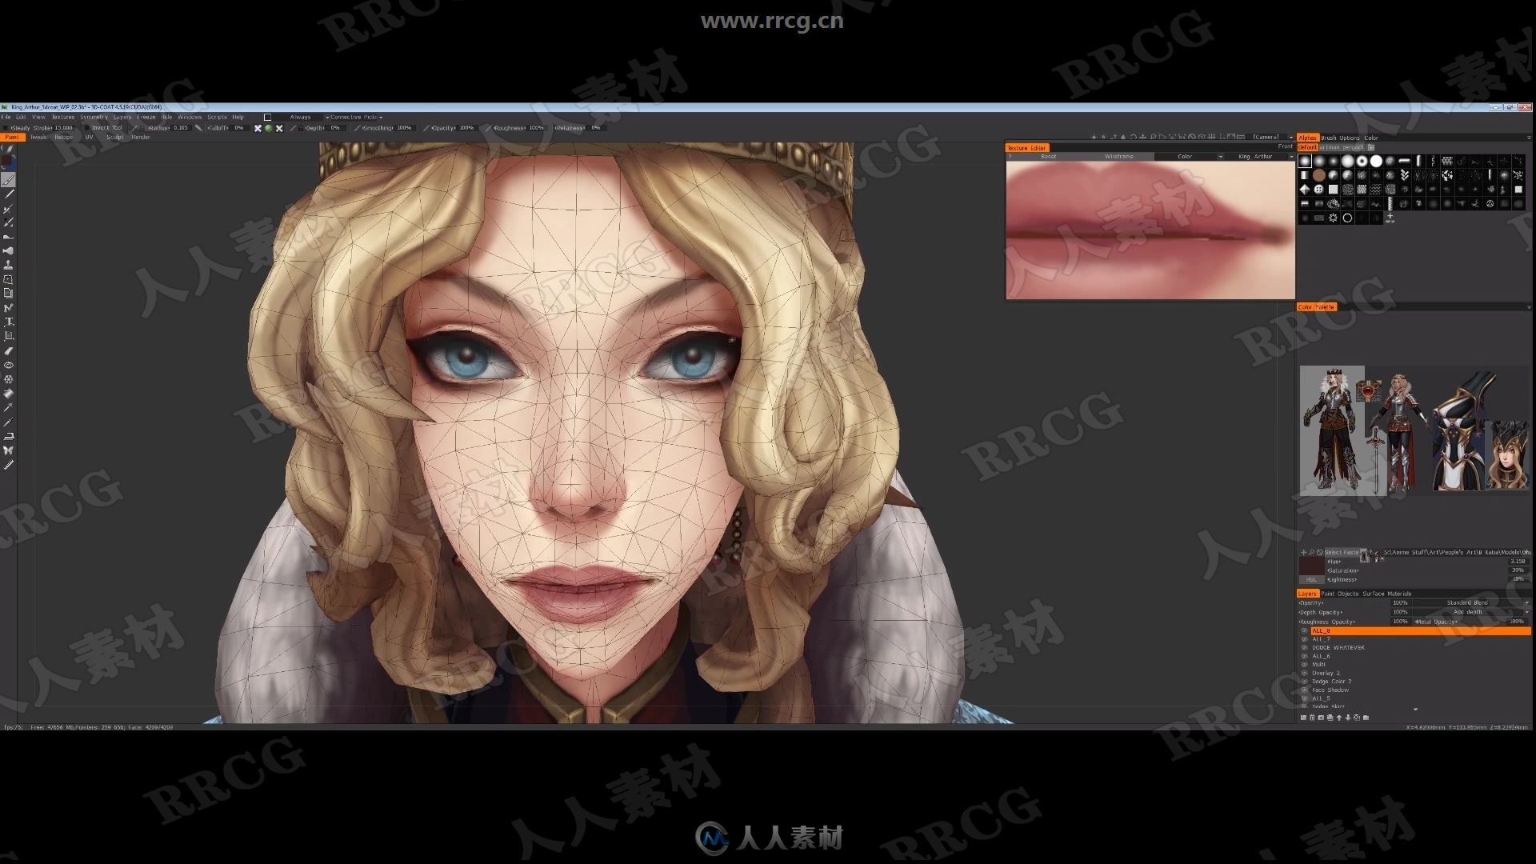
Task: Click the HSL mode button
Action: [x=1310, y=579]
